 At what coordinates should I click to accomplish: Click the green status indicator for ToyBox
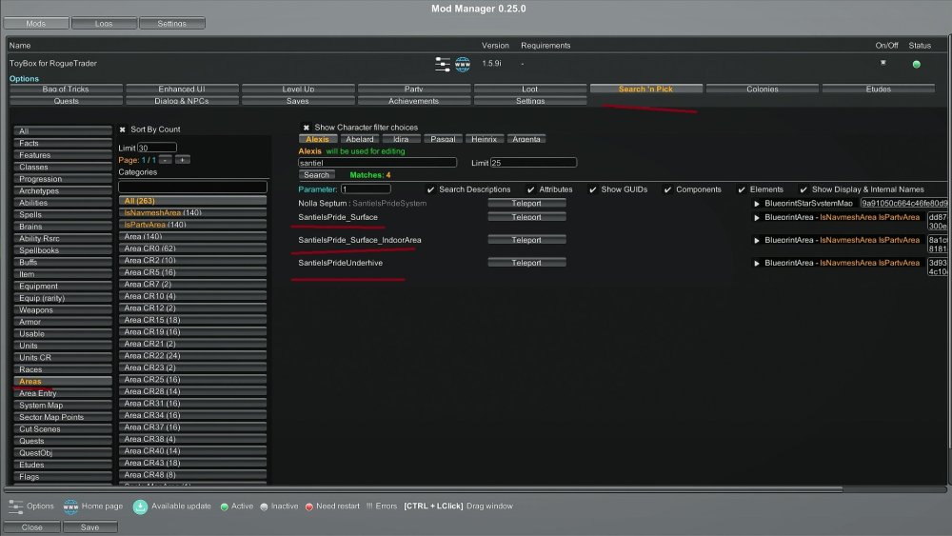click(916, 65)
